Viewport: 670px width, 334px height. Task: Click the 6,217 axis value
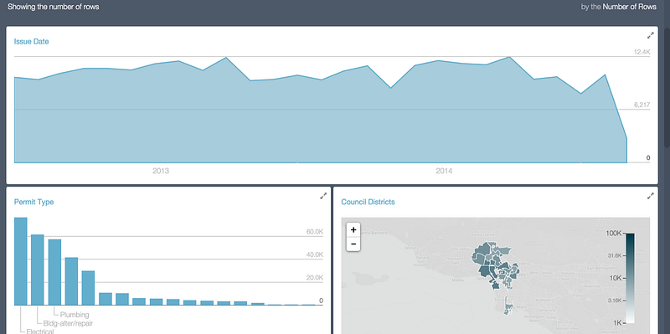click(x=642, y=105)
